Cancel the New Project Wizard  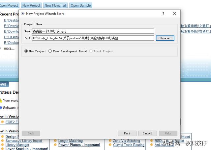pos(147,133)
